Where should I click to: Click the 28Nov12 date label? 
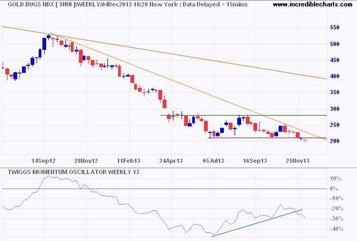[86, 161]
